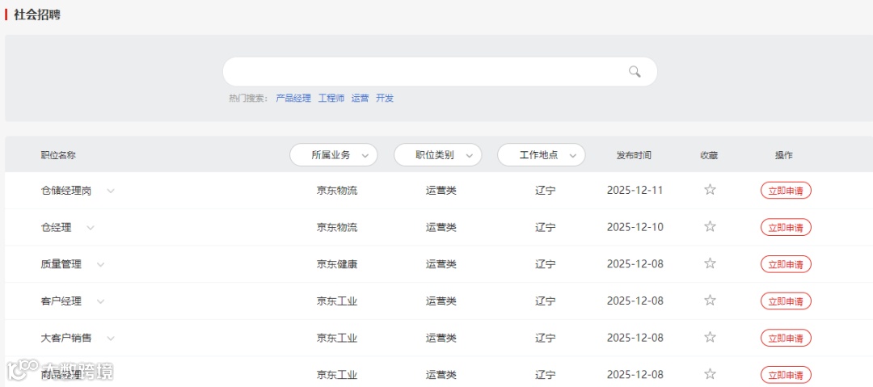Image resolution: width=873 pixels, height=387 pixels.
Task: Select the 仓经理 job title
Action: [57, 228]
